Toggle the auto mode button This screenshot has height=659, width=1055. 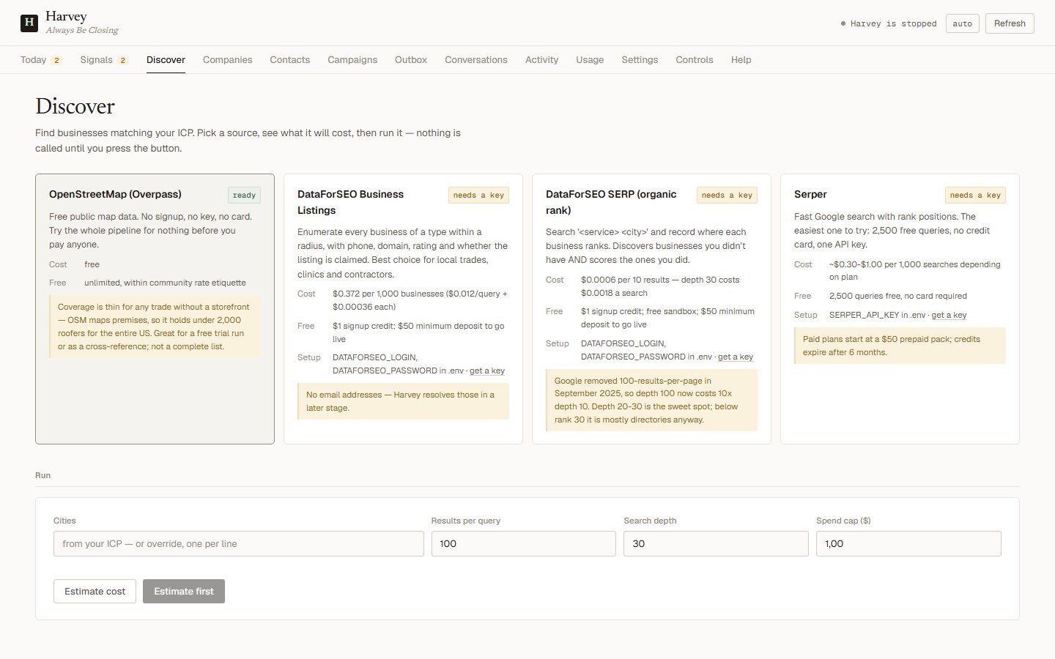[962, 23]
